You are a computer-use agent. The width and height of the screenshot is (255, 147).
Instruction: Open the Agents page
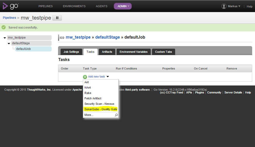pyautogui.click(x=101, y=6)
